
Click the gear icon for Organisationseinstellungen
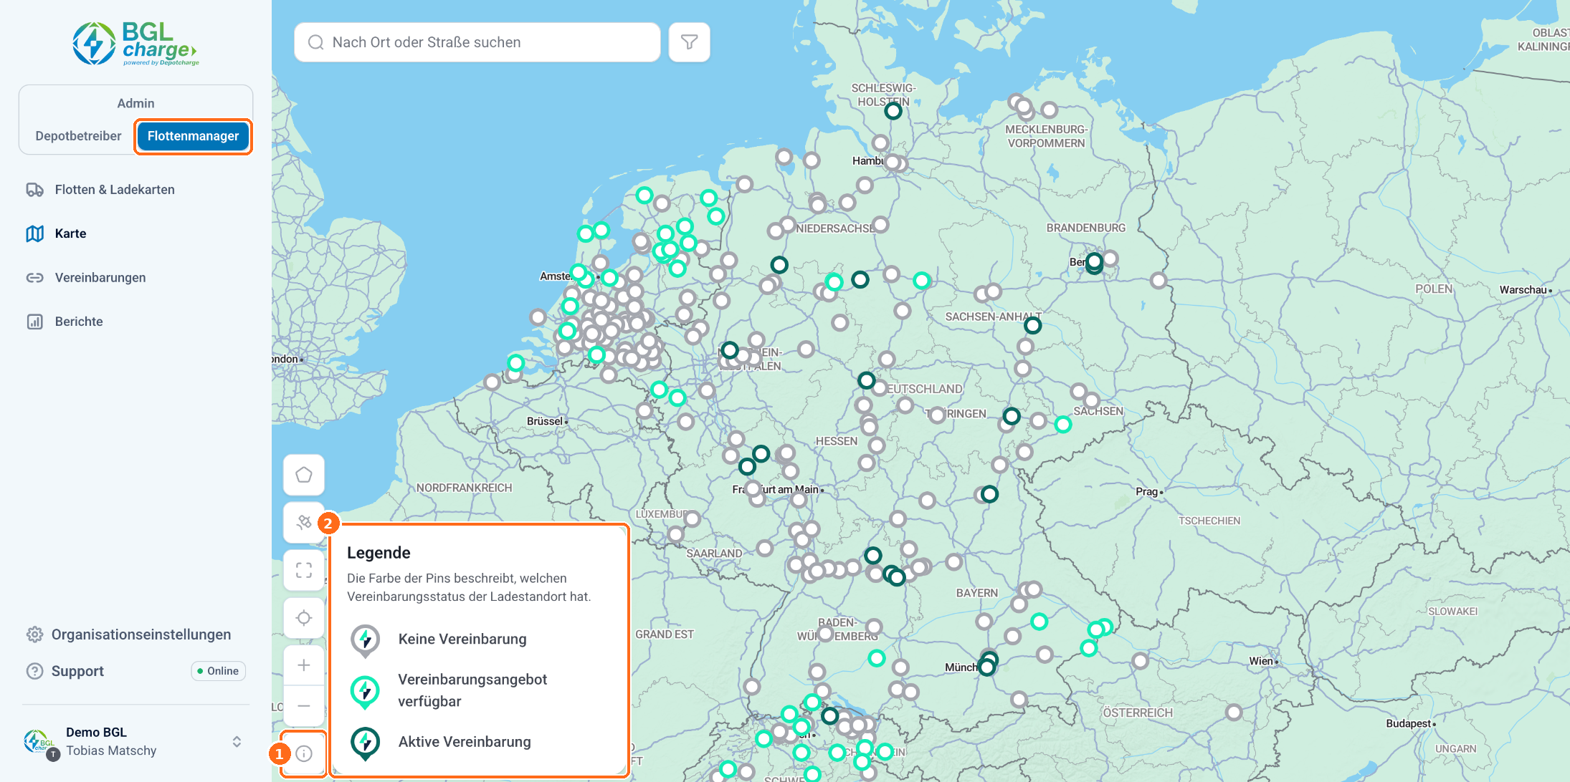(x=34, y=634)
